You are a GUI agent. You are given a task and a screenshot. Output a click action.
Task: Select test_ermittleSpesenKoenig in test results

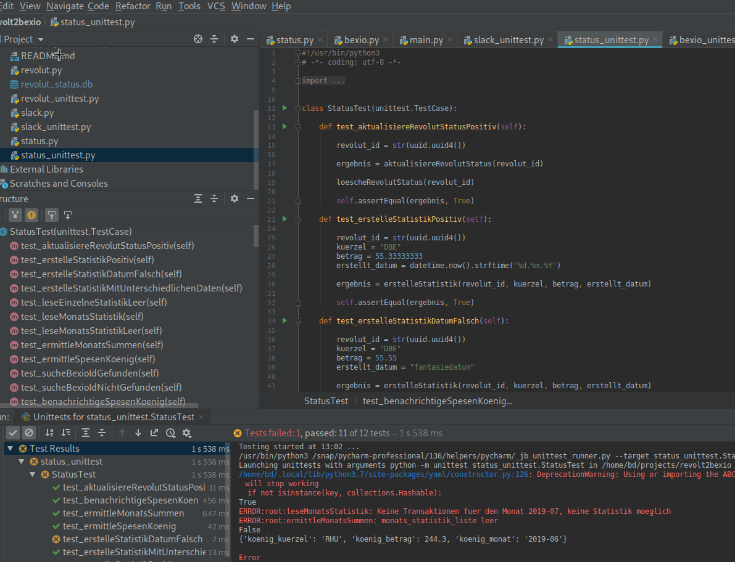pos(120,526)
